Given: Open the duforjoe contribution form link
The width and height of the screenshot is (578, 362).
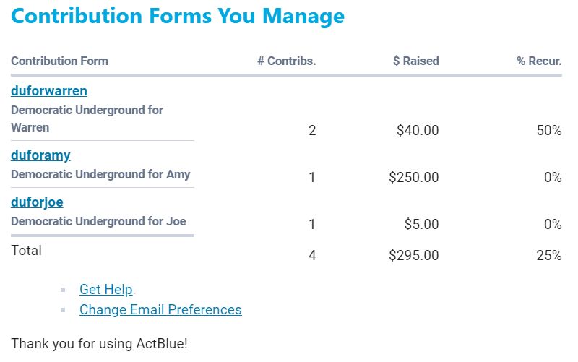Looking at the screenshot, I should [x=37, y=202].
